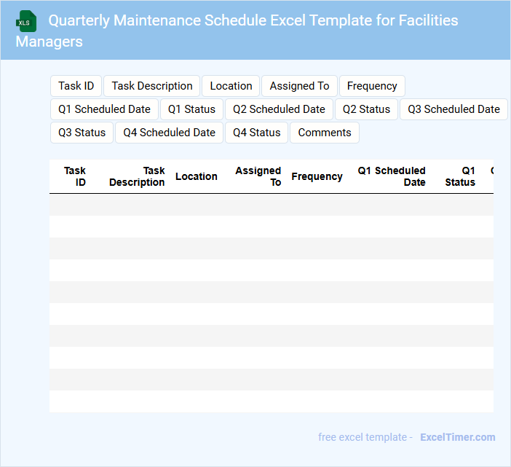Screen dimensions: 511x467
Task: Click the Location tag button
Action: pyautogui.click(x=231, y=86)
